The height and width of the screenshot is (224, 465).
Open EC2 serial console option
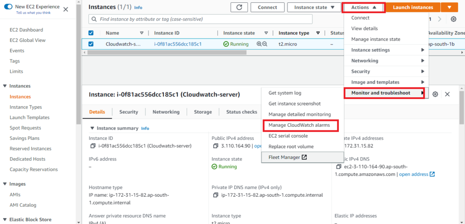[302, 136]
